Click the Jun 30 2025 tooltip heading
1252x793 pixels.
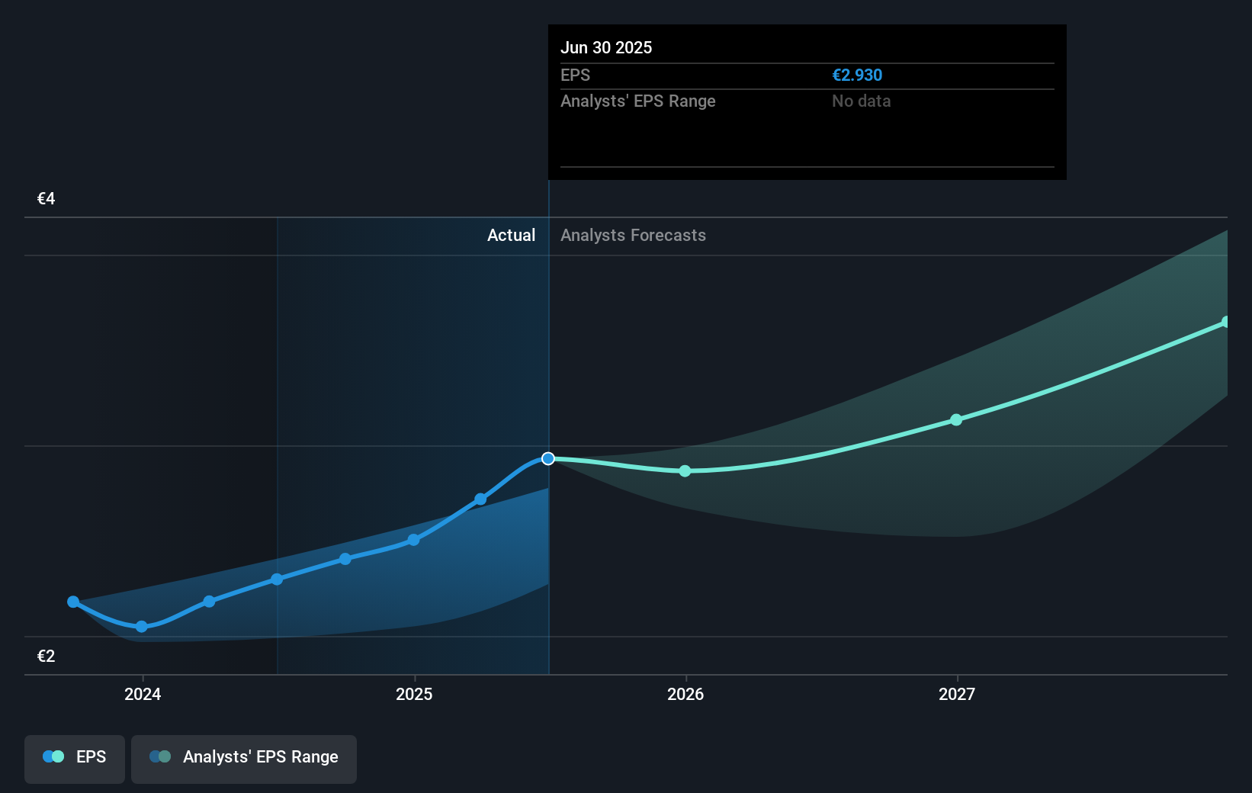(606, 47)
